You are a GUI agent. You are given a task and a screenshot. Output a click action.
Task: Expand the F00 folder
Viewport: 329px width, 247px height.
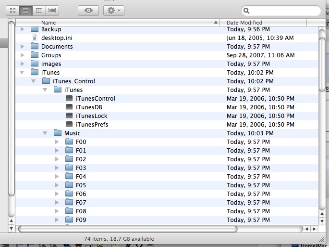pyautogui.click(x=57, y=142)
